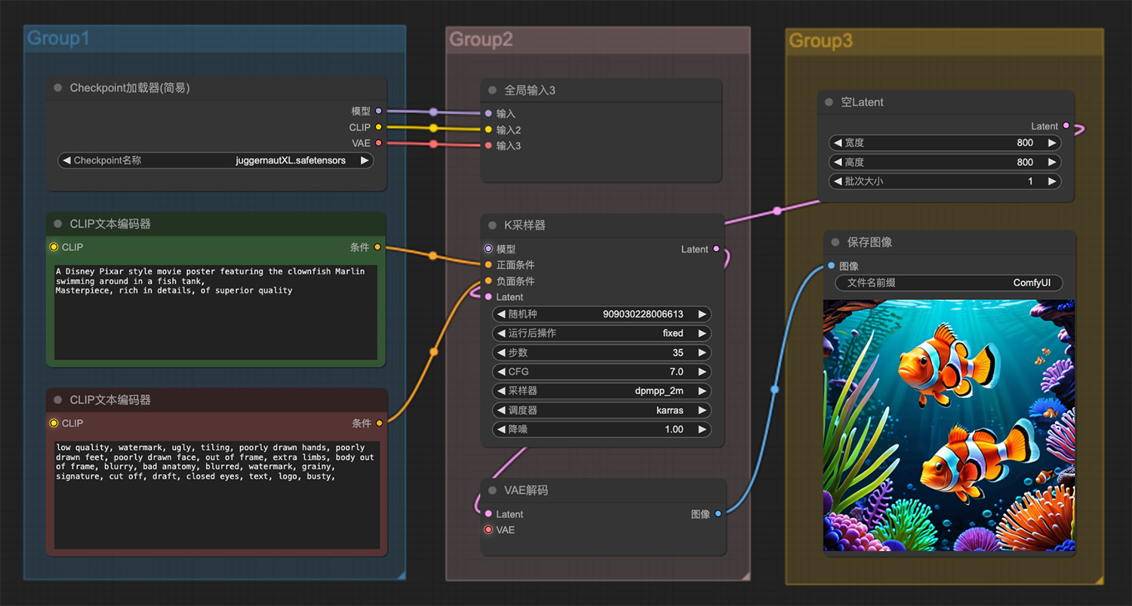Click 条件 output port of positive prompt node
Screen dimensions: 1132x606
tap(377, 247)
